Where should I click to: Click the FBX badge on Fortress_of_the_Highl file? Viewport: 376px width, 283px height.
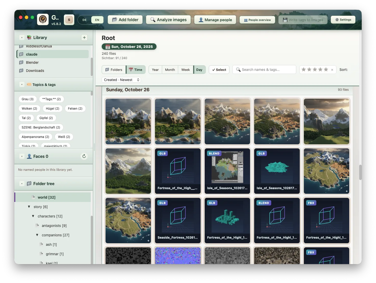pyautogui.click(x=311, y=203)
